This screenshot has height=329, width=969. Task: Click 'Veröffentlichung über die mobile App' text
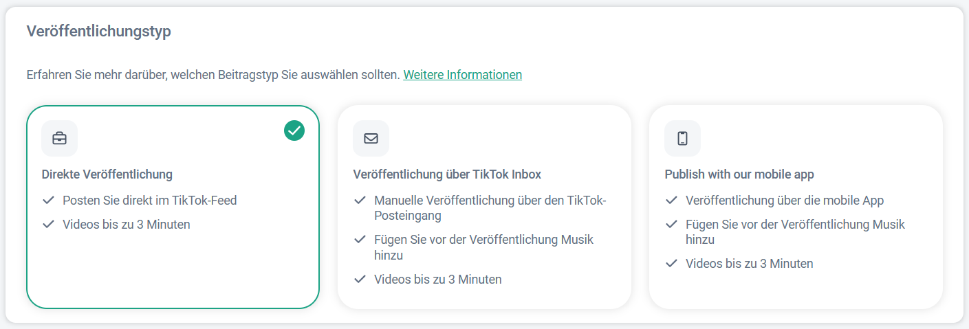784,201
